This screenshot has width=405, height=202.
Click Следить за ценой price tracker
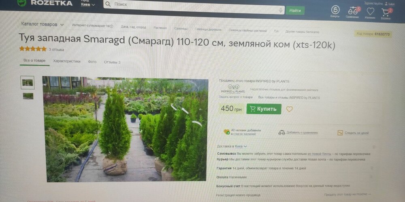353,133
